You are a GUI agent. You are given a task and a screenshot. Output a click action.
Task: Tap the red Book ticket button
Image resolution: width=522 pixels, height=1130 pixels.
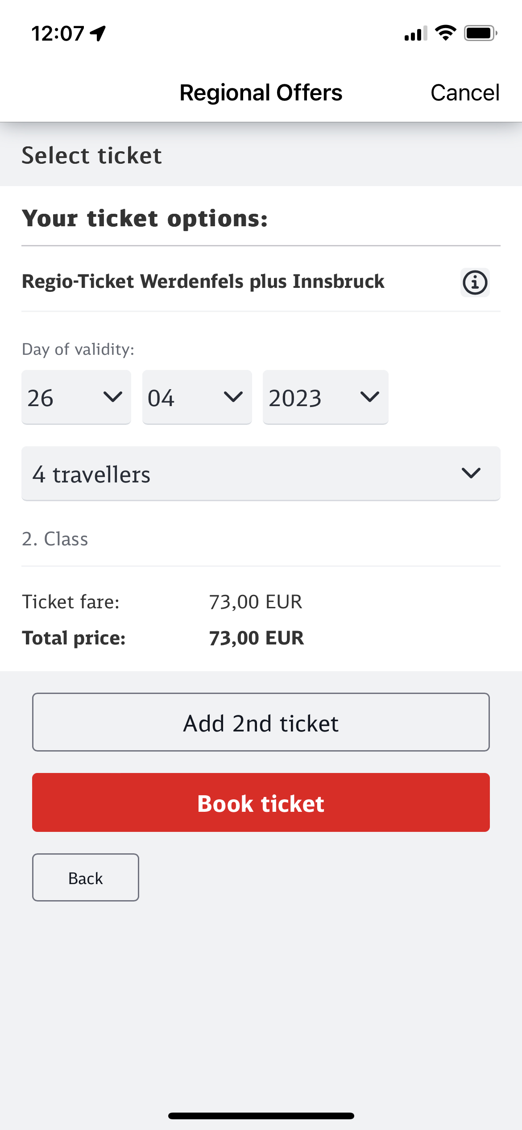click(x=261, y=802)
